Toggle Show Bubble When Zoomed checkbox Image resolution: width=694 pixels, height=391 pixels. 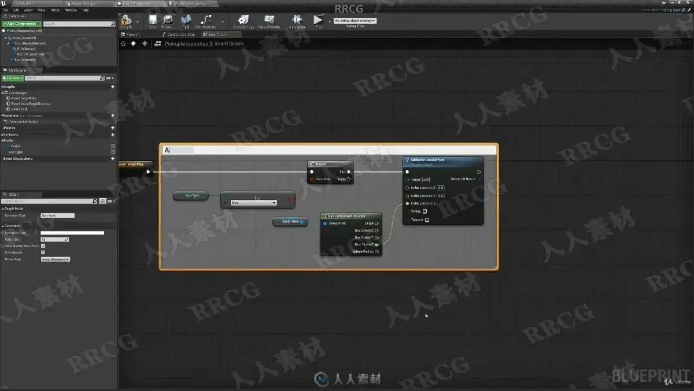point(43,245)
